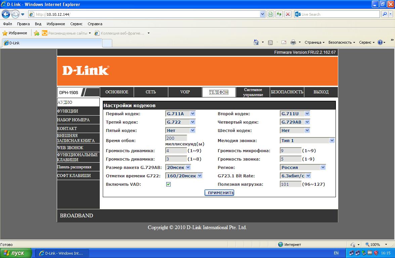395x258 pixels.
Task: Open the НАБОР НОМЕРА sidebar link
Action: click(73, 120)
